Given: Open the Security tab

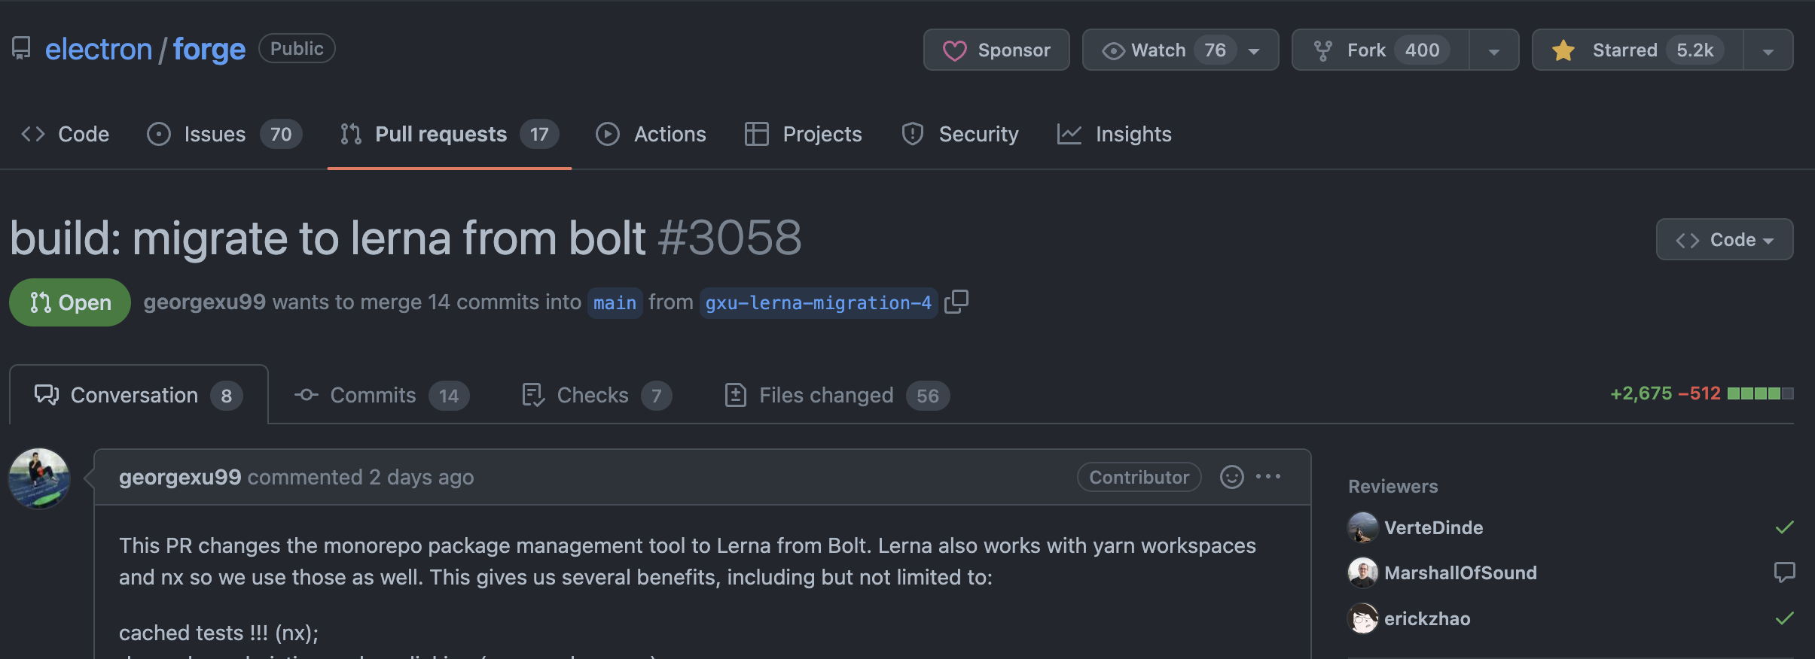Looking at the screenshot, I should coord(959,134).
